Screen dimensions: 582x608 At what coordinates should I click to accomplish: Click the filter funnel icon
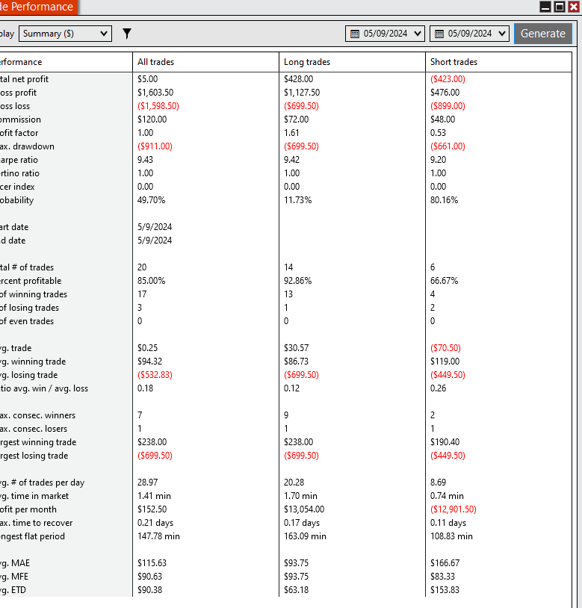[x=127, y=34]
